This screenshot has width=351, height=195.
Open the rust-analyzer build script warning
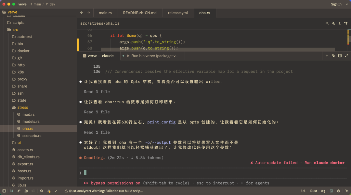[x=104, y=191]
